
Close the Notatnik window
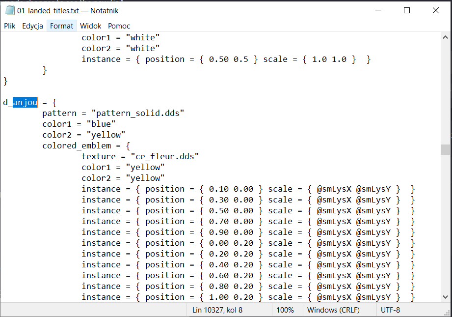click(435, 10)
